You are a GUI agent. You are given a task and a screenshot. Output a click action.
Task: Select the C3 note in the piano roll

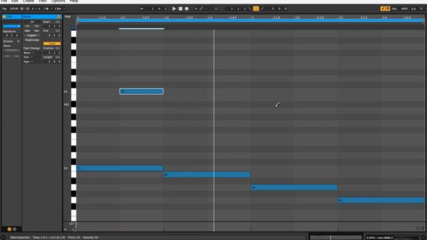pos(120,168)
